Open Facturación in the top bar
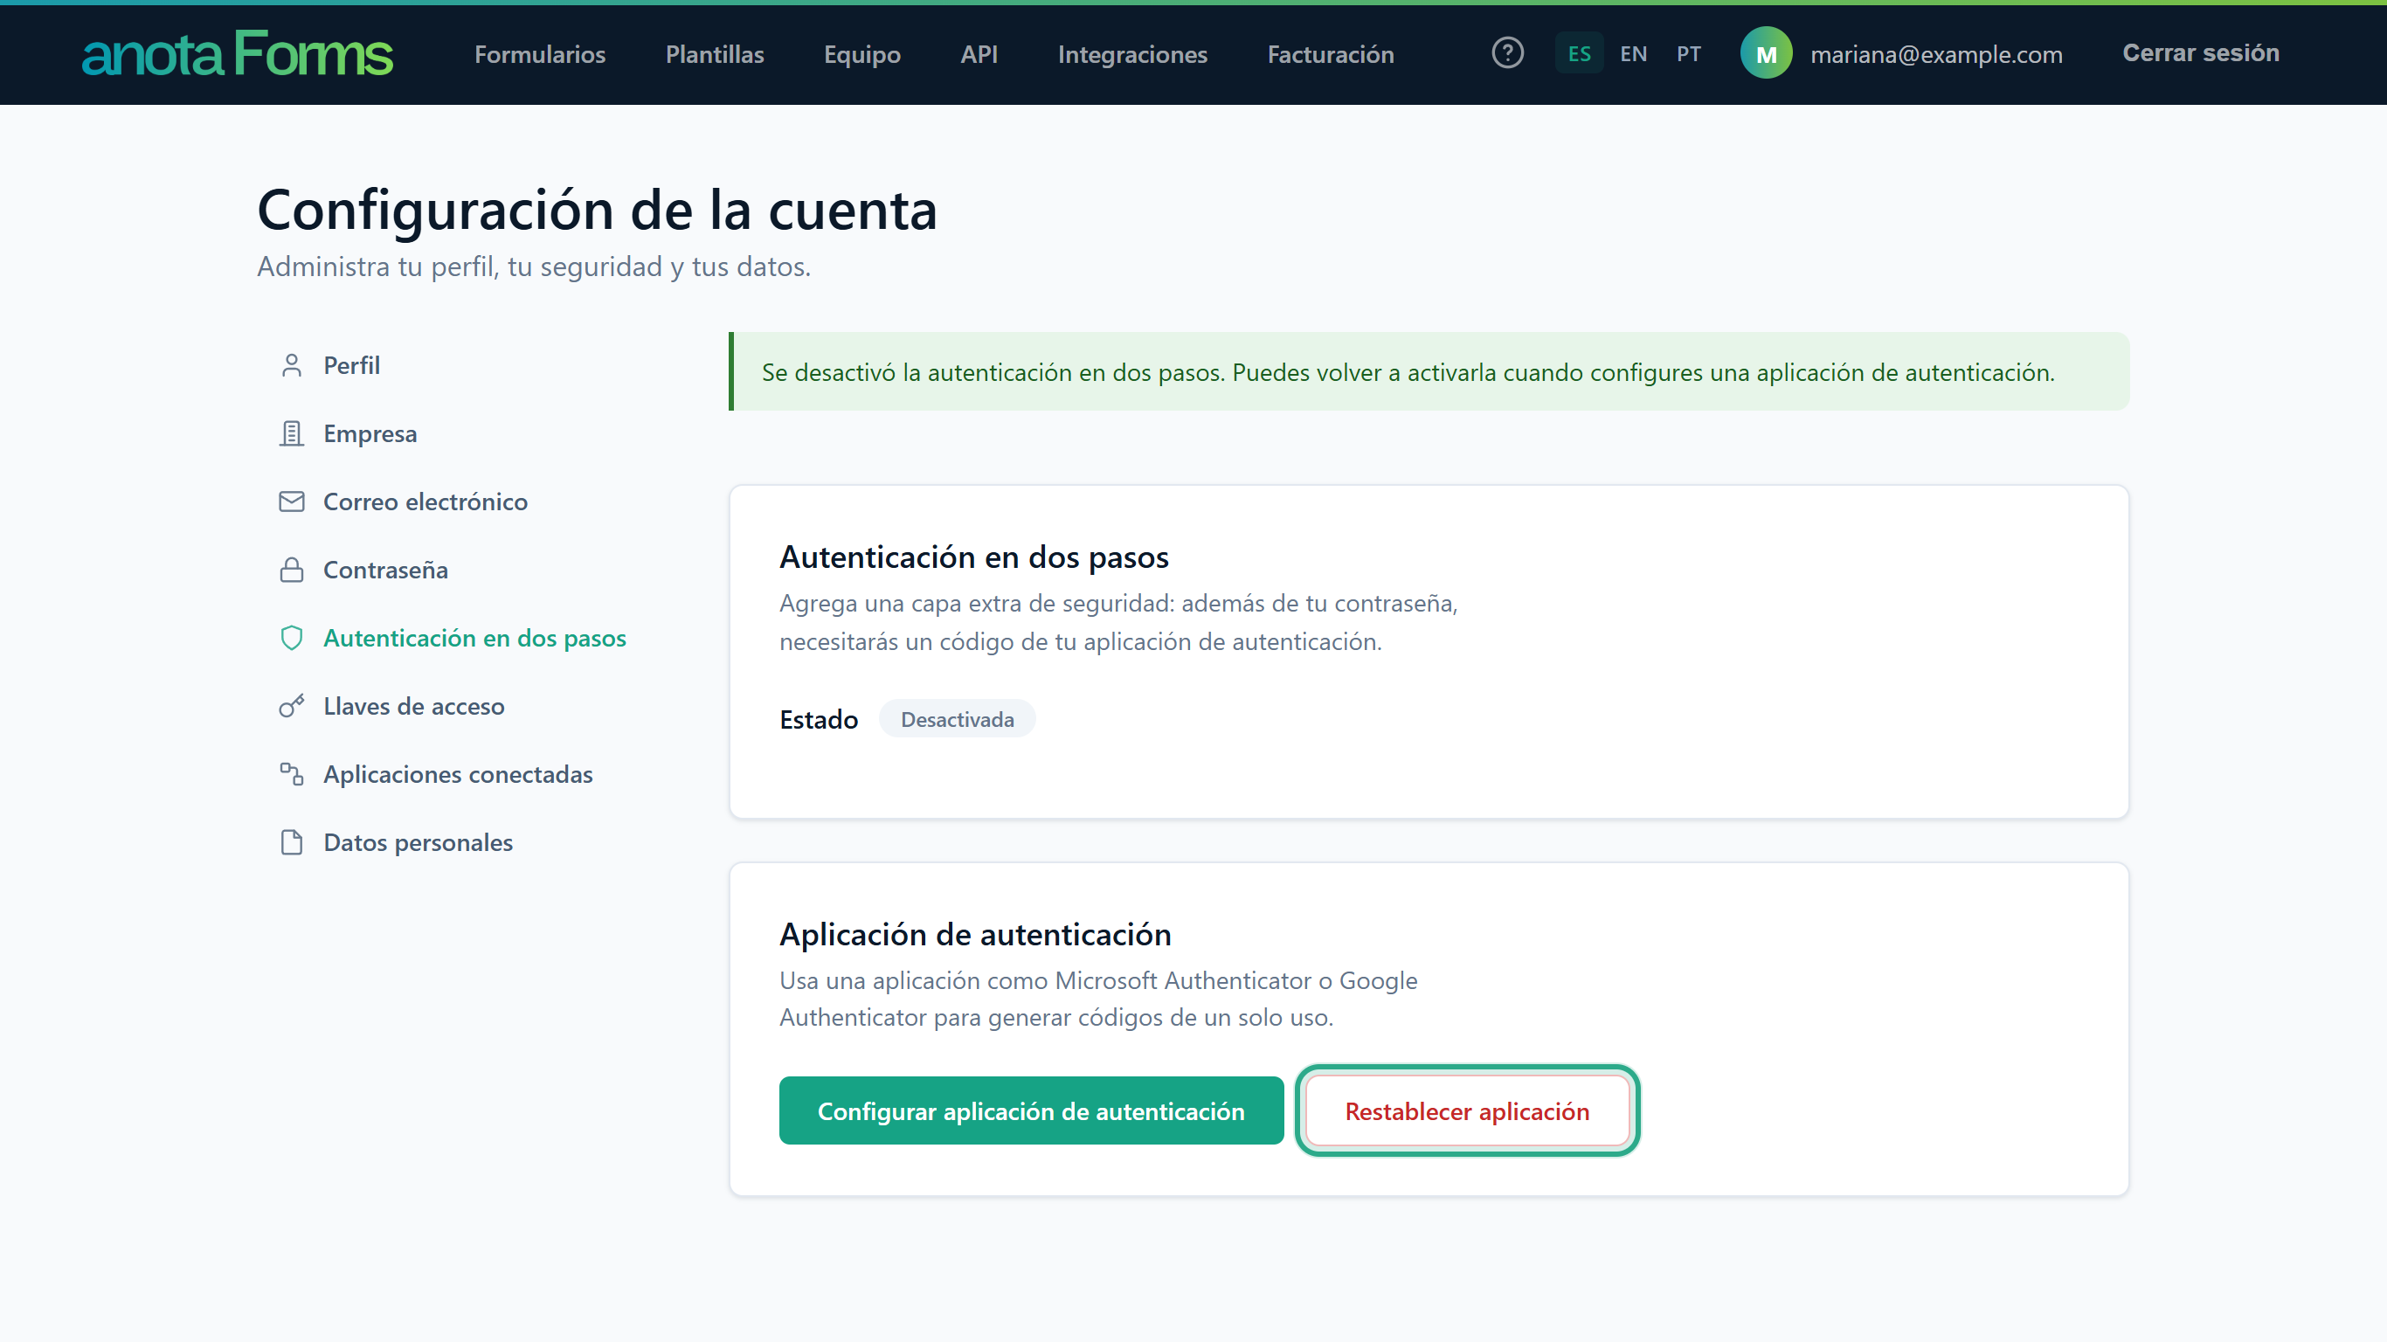2387x1342 pixels. coord(1331,55)
